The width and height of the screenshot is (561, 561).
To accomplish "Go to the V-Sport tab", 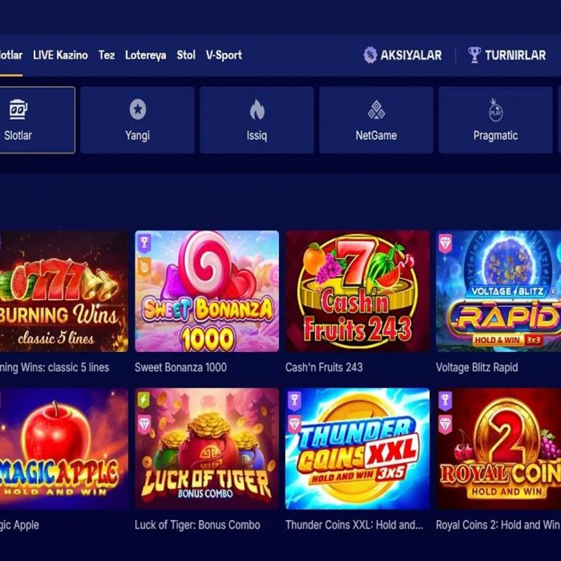I will pyautogui.click(x=224, y=55).
